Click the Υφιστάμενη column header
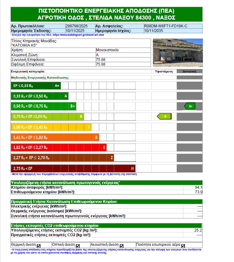Viewport: 234px width, 262px height. (164, 71)
